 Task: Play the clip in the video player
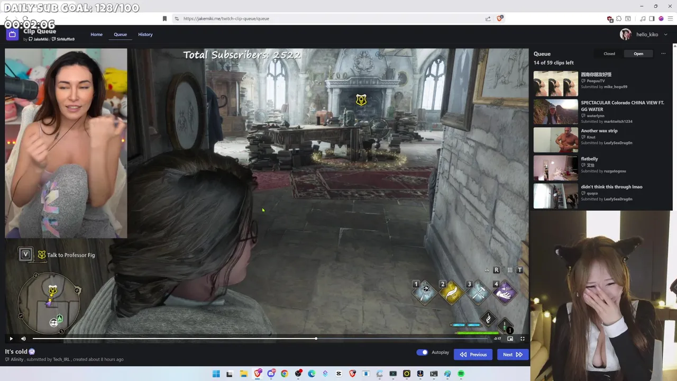11,339
